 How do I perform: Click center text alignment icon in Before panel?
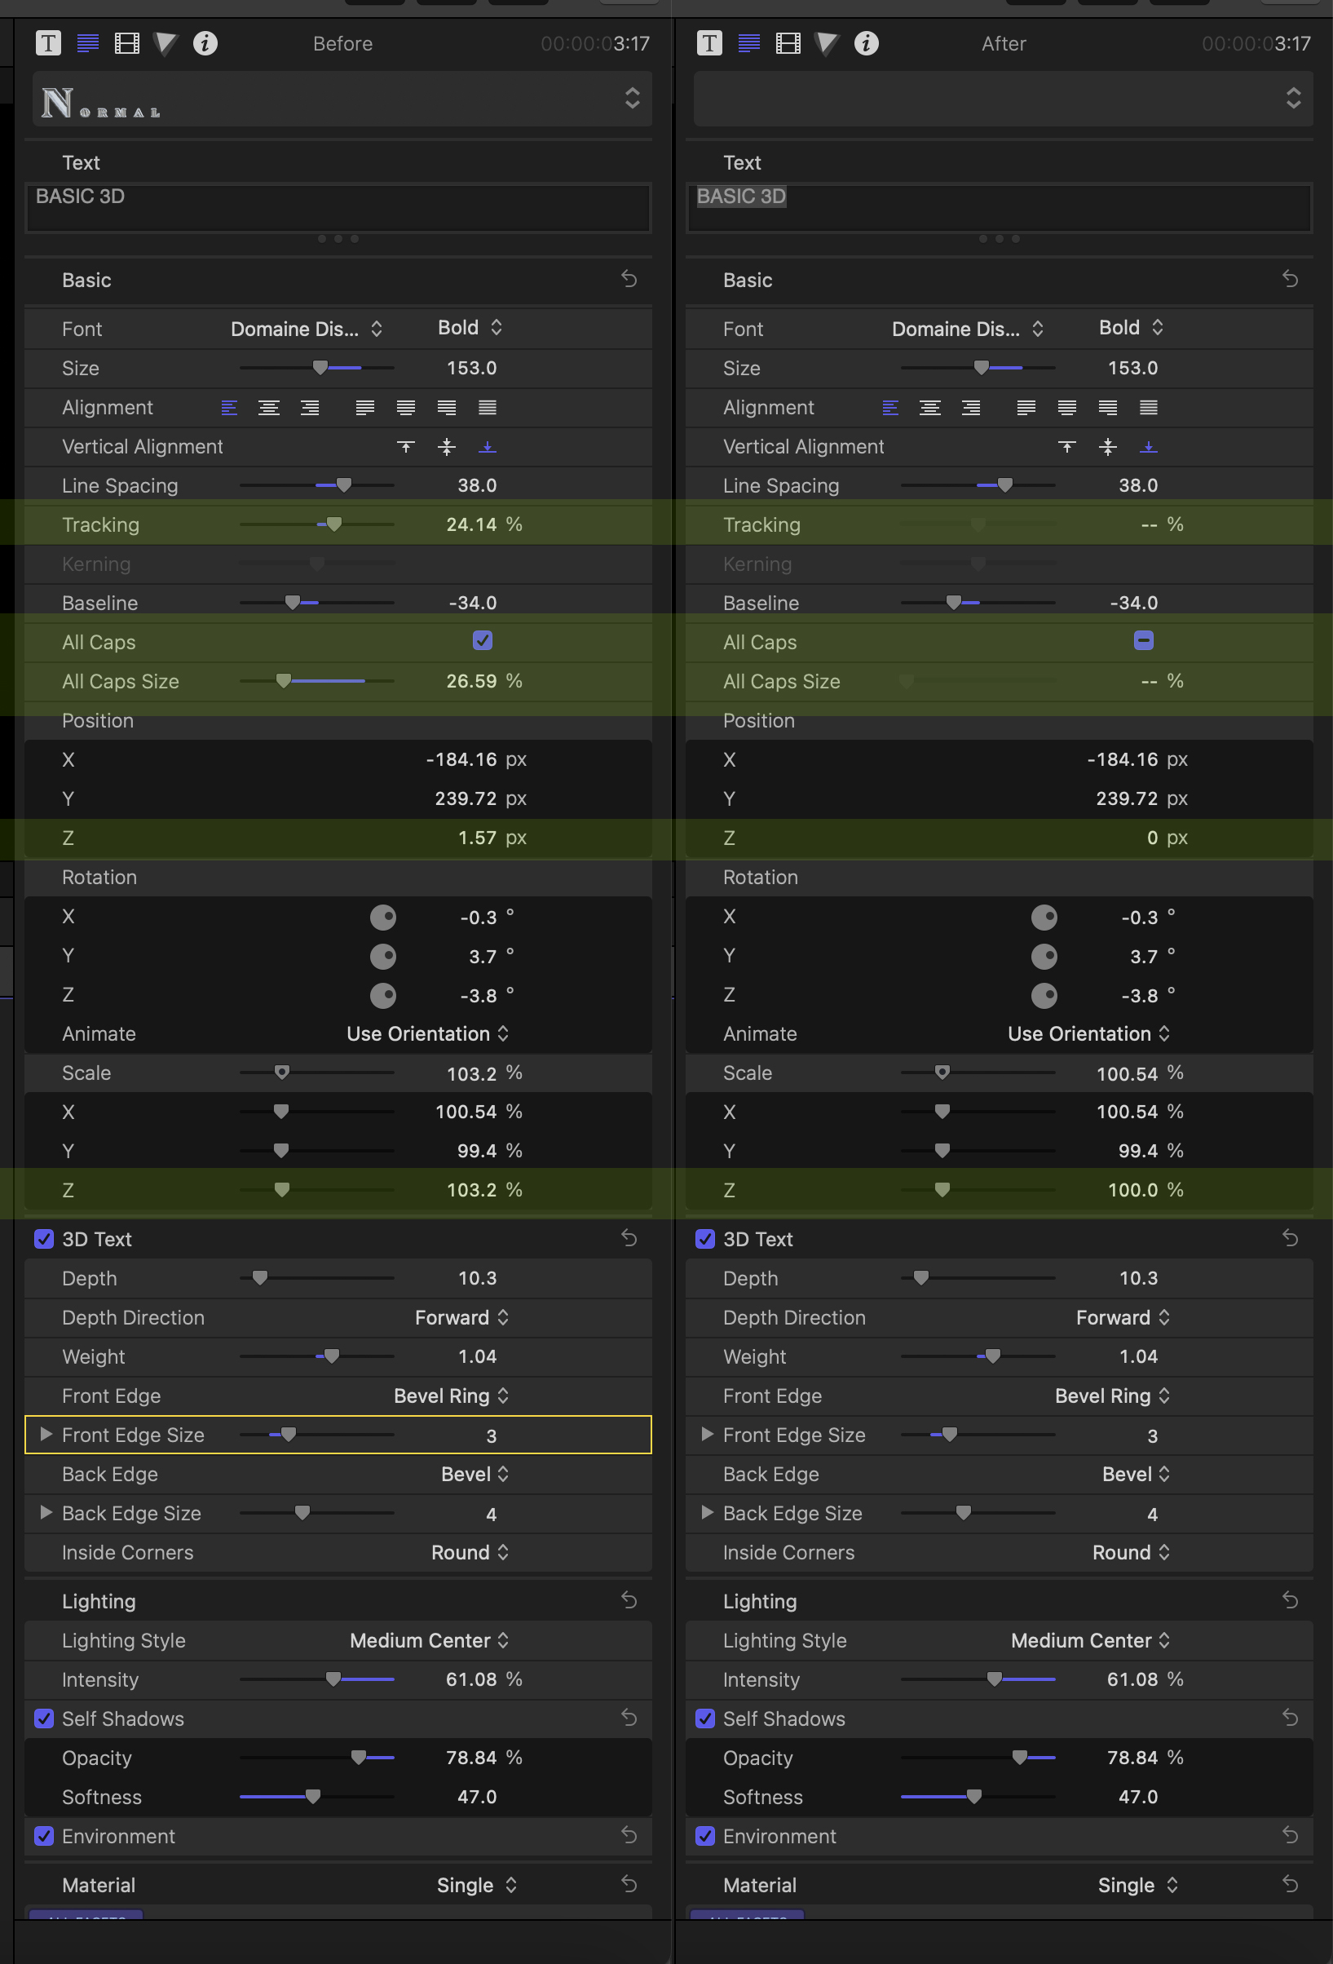click(268, 408)
